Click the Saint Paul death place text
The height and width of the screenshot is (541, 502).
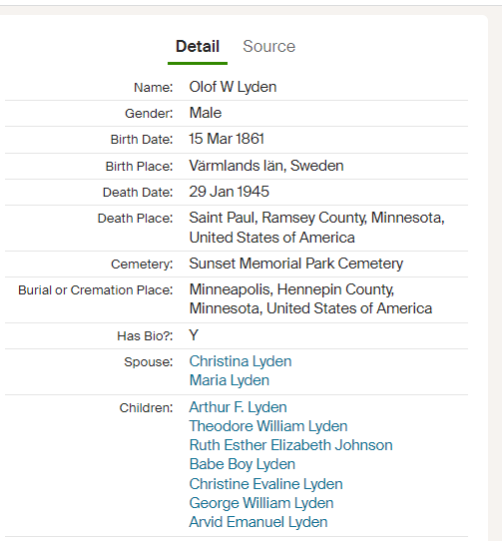click(x=316, y=228)
